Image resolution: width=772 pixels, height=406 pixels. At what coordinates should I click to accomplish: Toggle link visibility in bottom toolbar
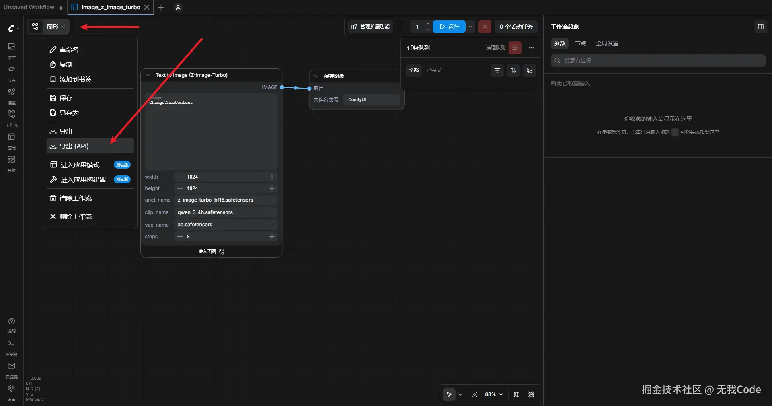531,394
